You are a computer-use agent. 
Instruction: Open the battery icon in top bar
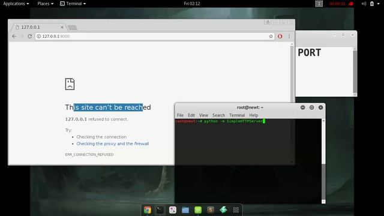(372, 4)
